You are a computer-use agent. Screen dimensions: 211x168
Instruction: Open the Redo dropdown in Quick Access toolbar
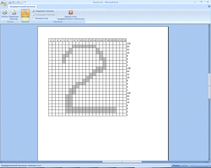(21, 2)
